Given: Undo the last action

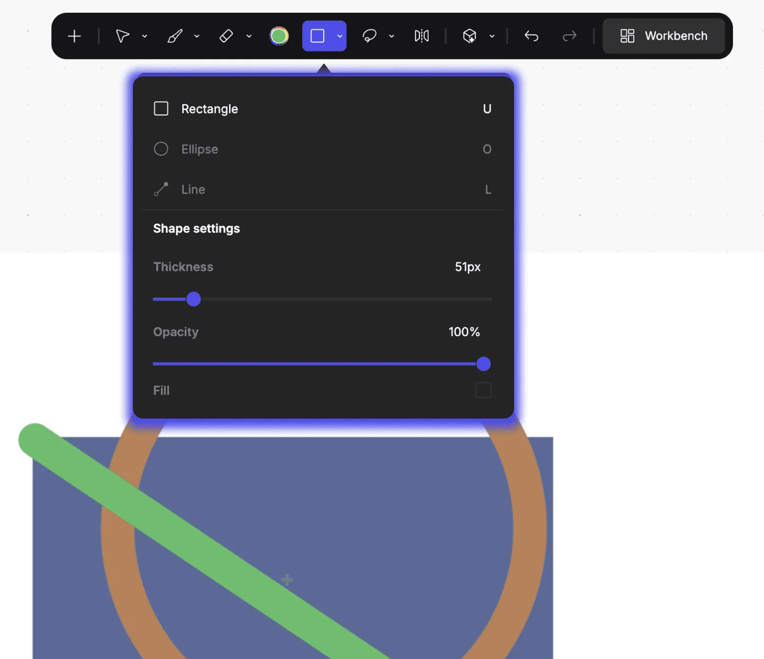Looking at the screenshot, I should point(531,36).
